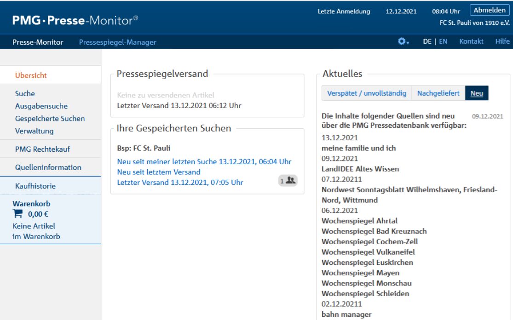Open 'Neu seit letztem Versand' link
Image resolution: width=513 pixels, height=320 pixels.
(x=159, y=172)
